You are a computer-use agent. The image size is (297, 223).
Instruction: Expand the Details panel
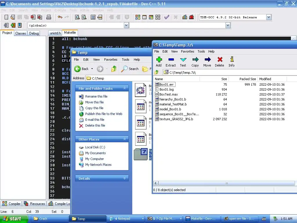point(125,179)
